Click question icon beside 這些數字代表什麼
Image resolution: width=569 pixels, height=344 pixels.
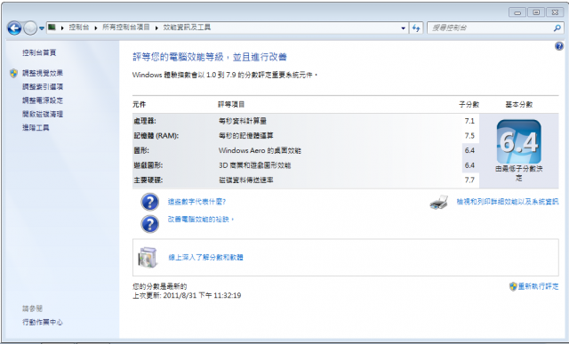pyautogui.click(x=150, y=202)
